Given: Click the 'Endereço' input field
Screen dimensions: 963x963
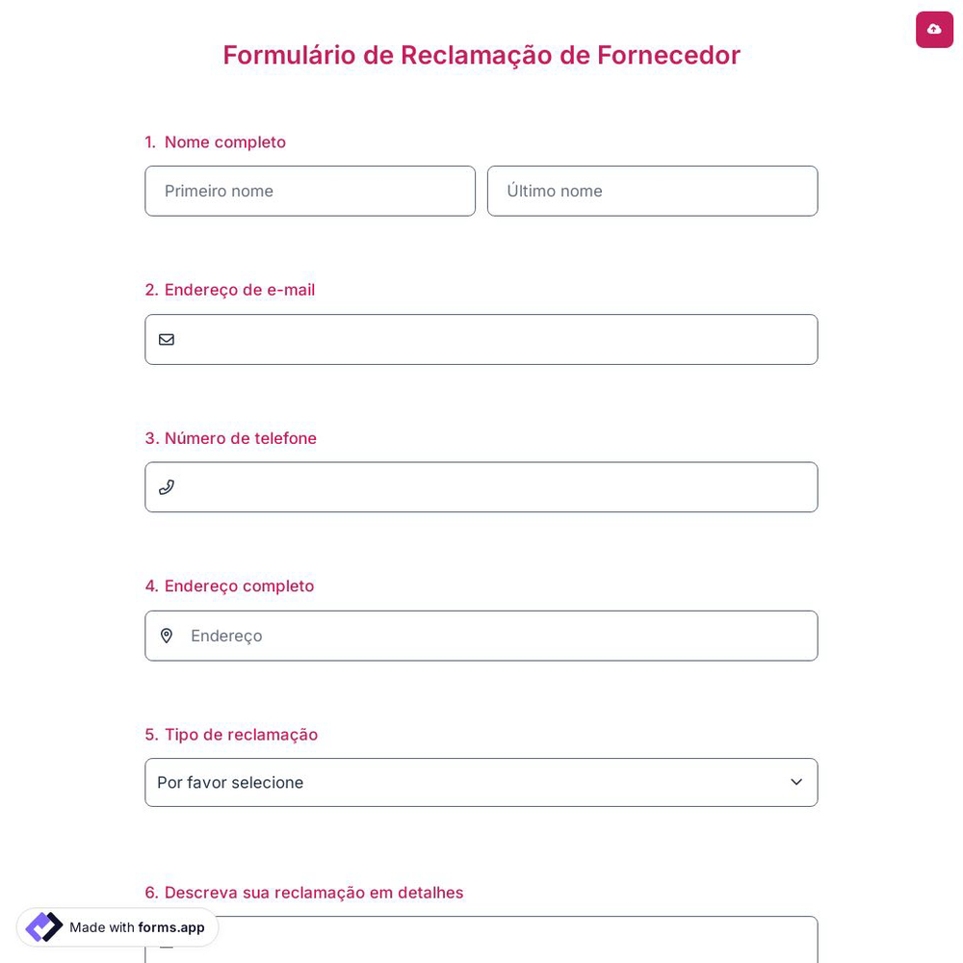Looking at the screenshot, I should point(481,636).
